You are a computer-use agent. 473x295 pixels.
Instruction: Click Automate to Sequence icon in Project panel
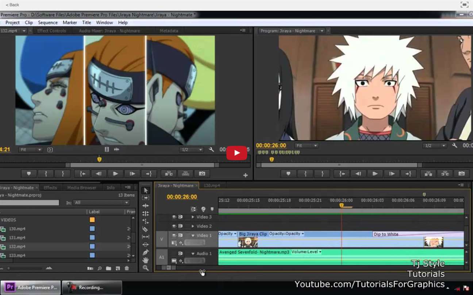coord(90,268)
